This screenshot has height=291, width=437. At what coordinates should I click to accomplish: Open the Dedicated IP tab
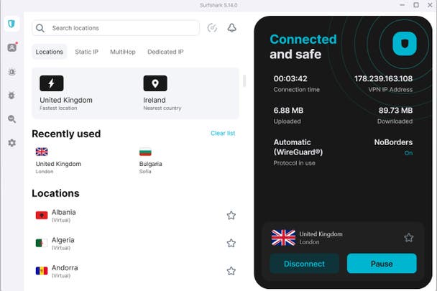[x=165, y=52]
